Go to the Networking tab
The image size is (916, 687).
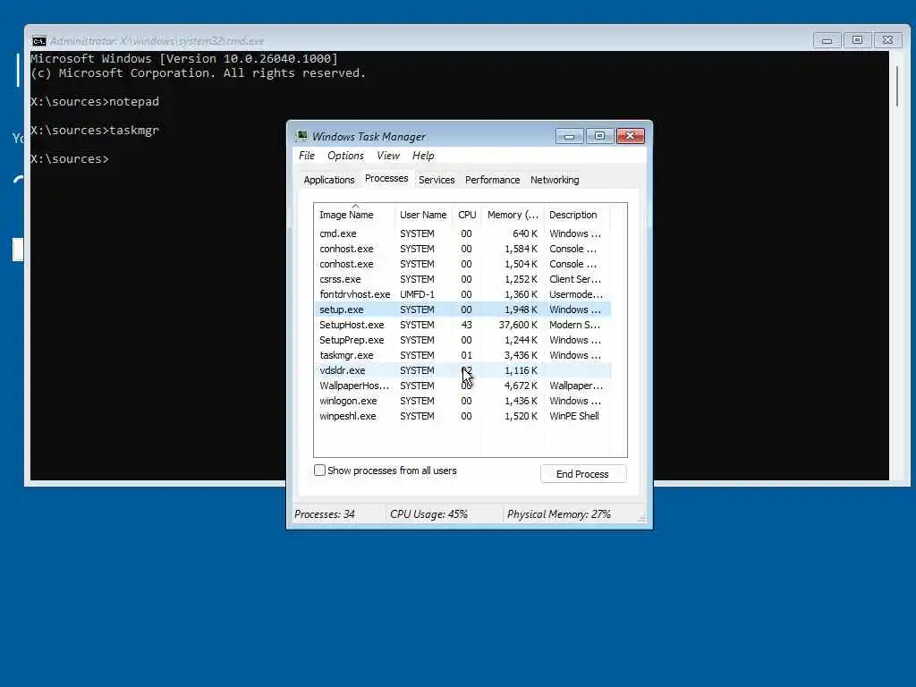(555, 180)
